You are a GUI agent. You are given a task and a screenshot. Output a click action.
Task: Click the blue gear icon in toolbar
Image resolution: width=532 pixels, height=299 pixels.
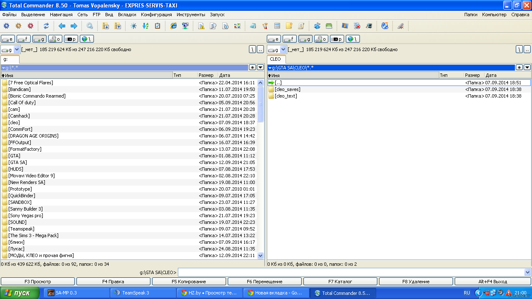(x=6, y=26)
